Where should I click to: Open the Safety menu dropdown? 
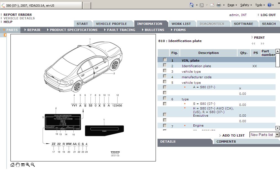click(246, 5)
